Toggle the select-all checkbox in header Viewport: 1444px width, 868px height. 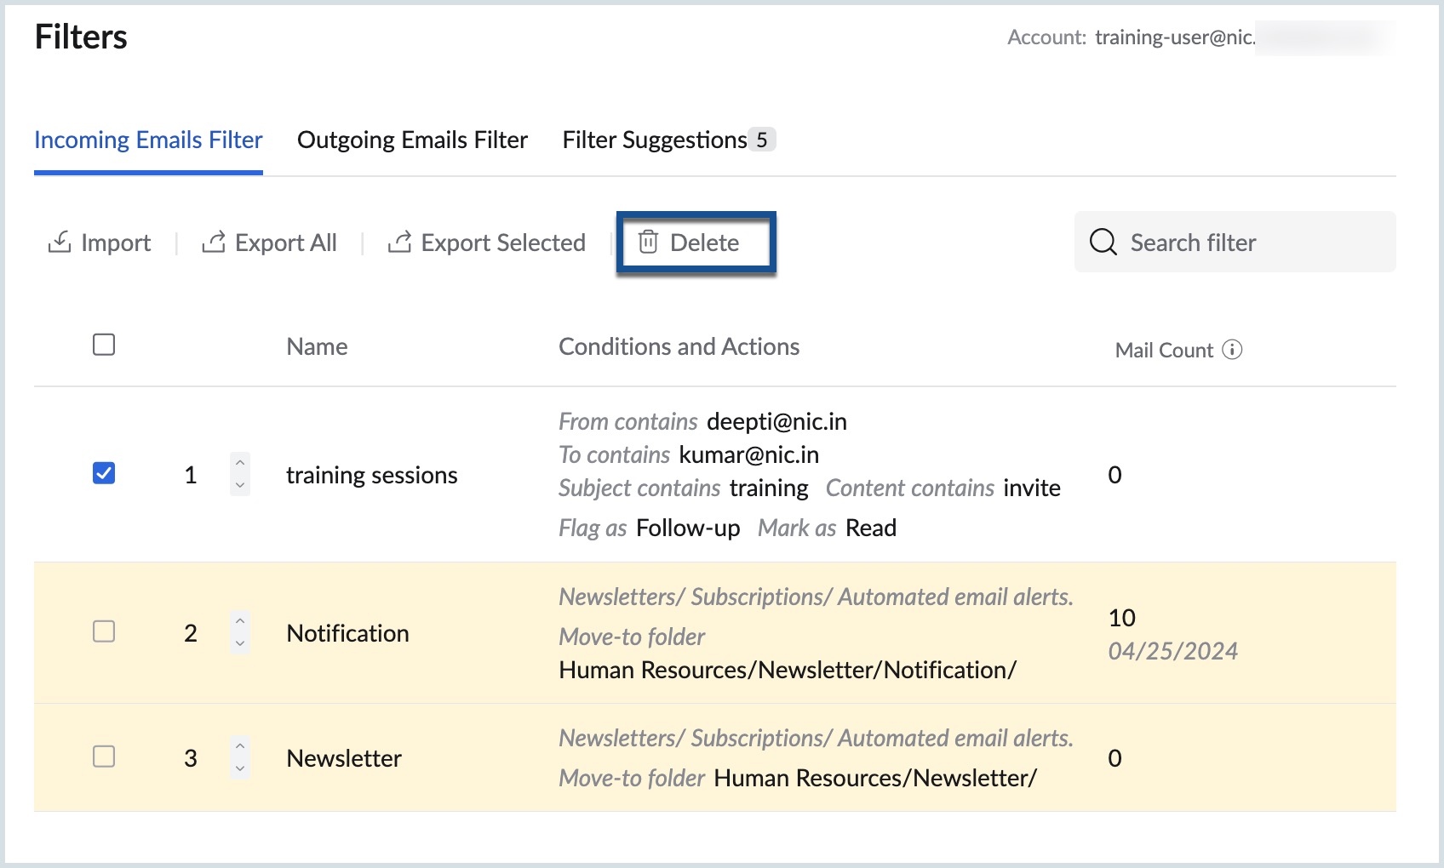[x=104, y=345]
